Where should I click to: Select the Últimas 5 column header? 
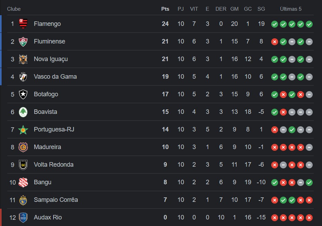[x=291, y=9]
